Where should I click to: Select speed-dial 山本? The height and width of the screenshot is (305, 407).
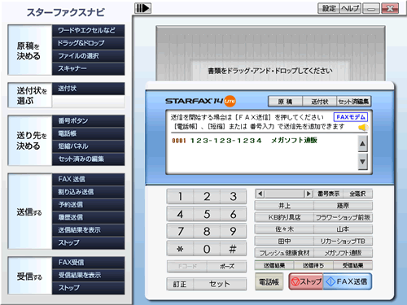tap(343, 229)
